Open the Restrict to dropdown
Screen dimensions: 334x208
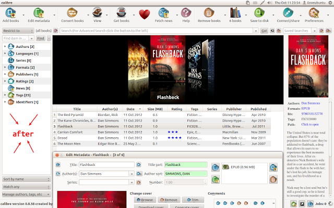(x=18, y=31)
